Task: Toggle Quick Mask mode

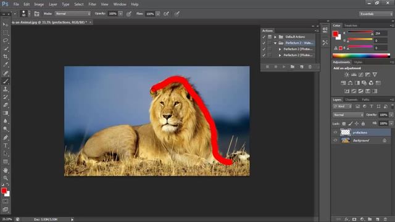Action: tap(6, 202)
